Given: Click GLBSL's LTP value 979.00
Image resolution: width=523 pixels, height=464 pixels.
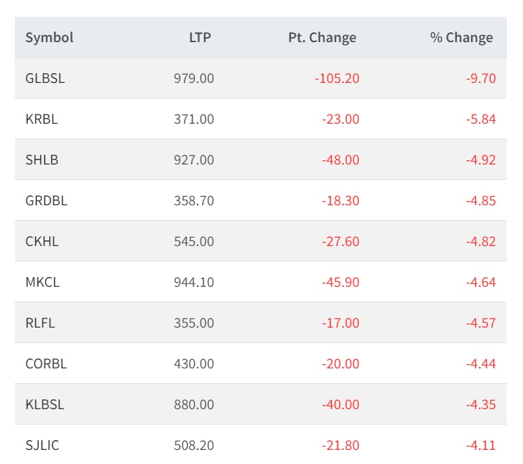Looking at the screenshot, I should 194,79.
